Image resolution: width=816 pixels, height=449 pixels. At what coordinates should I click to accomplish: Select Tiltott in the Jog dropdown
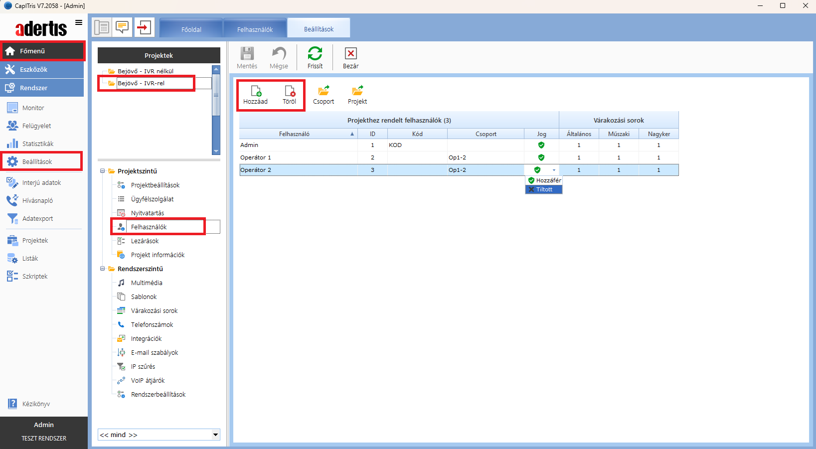[544, 189]
